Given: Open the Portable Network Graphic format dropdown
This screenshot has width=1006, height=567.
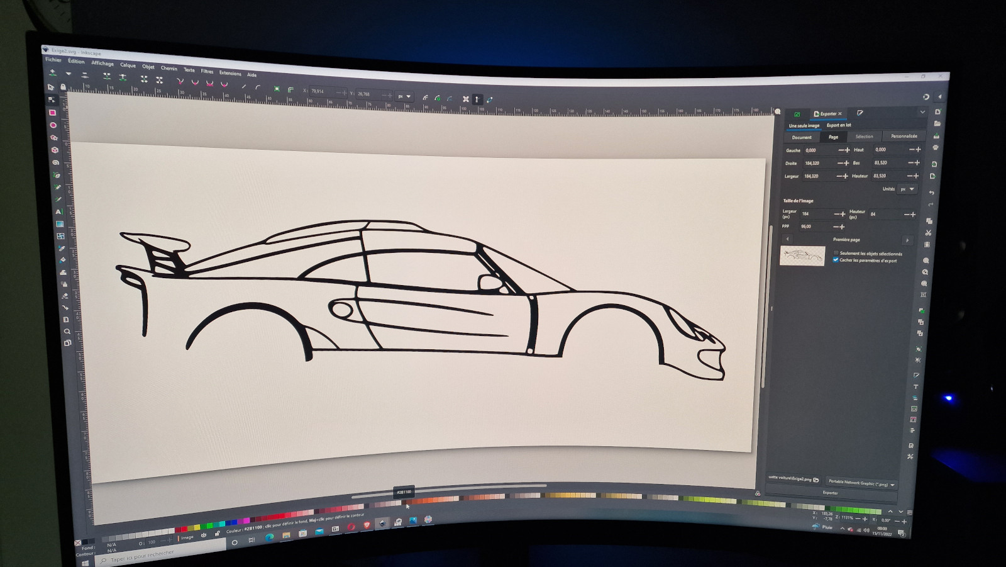Looking at the screenshot, I should pyautogui.click(x=861, y=483).
